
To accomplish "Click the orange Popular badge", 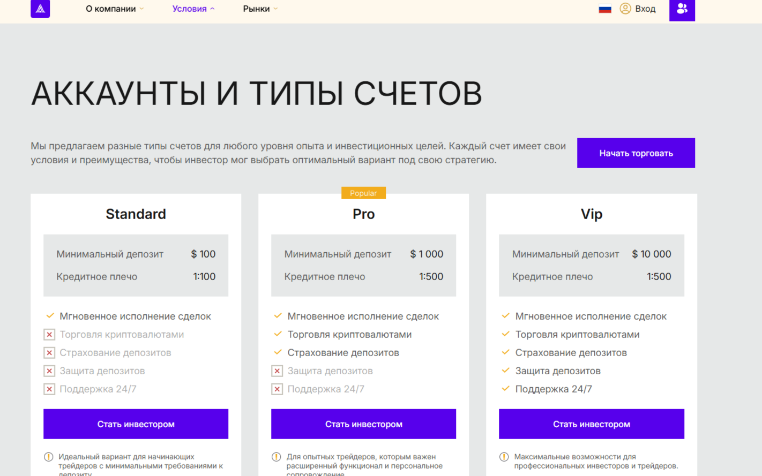I will (x=363, y=193).
